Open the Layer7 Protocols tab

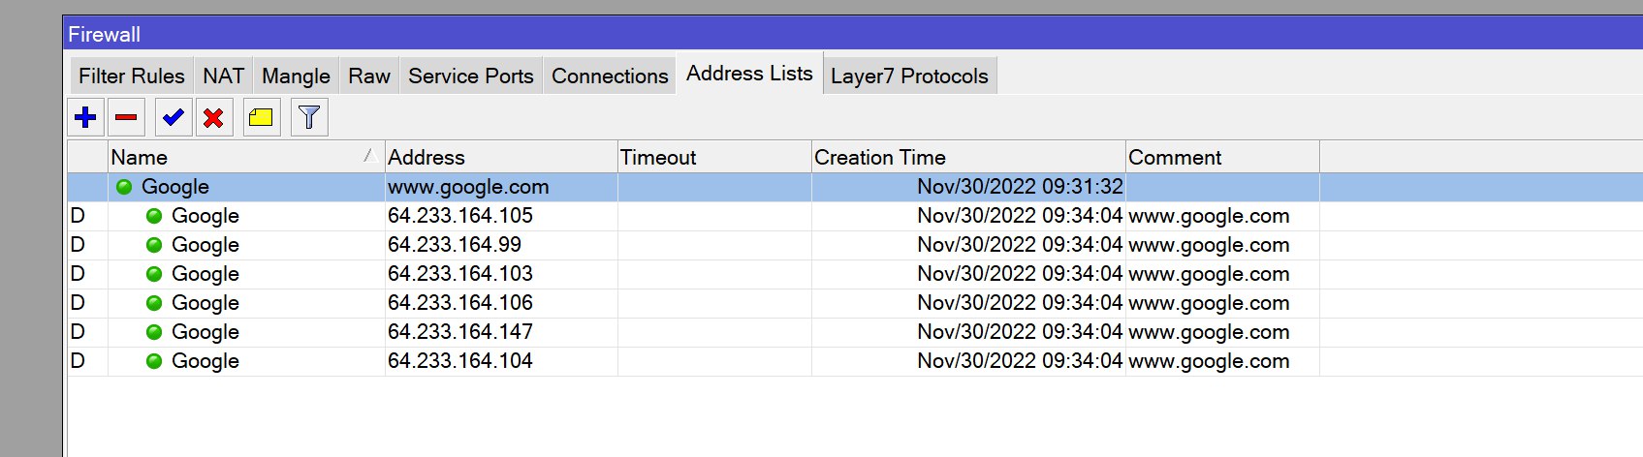click(909, 76)
